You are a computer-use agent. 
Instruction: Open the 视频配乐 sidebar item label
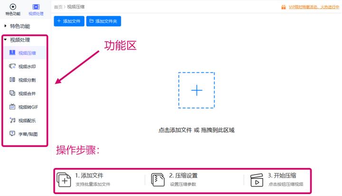[27, 121]
